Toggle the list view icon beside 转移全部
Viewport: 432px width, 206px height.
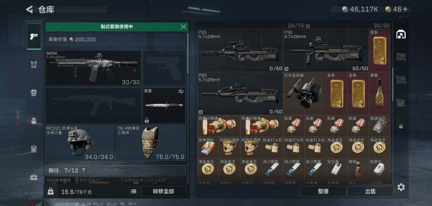(x=134, y=192)
